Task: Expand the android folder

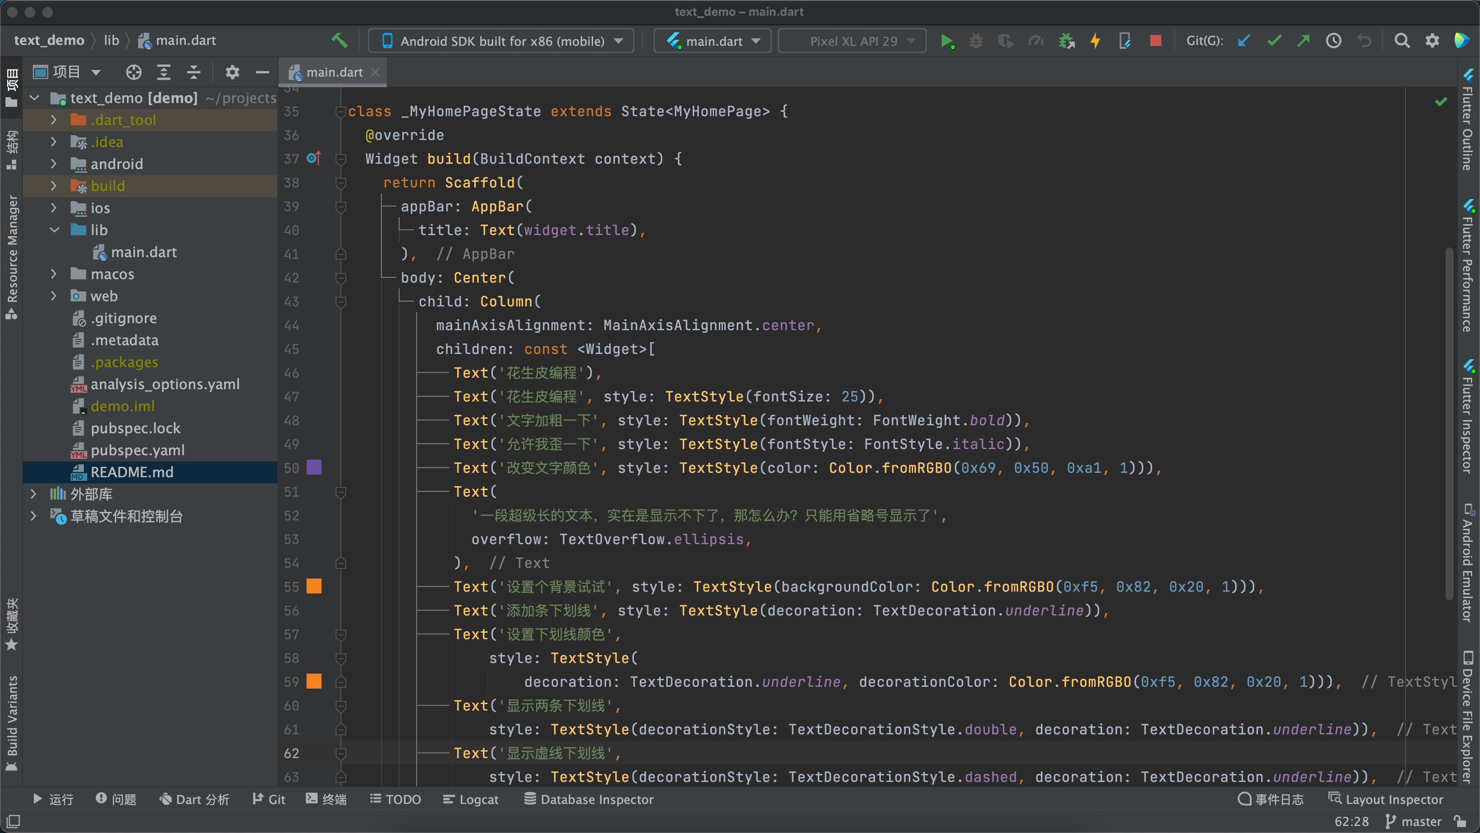Action: [x=53, y=164]
